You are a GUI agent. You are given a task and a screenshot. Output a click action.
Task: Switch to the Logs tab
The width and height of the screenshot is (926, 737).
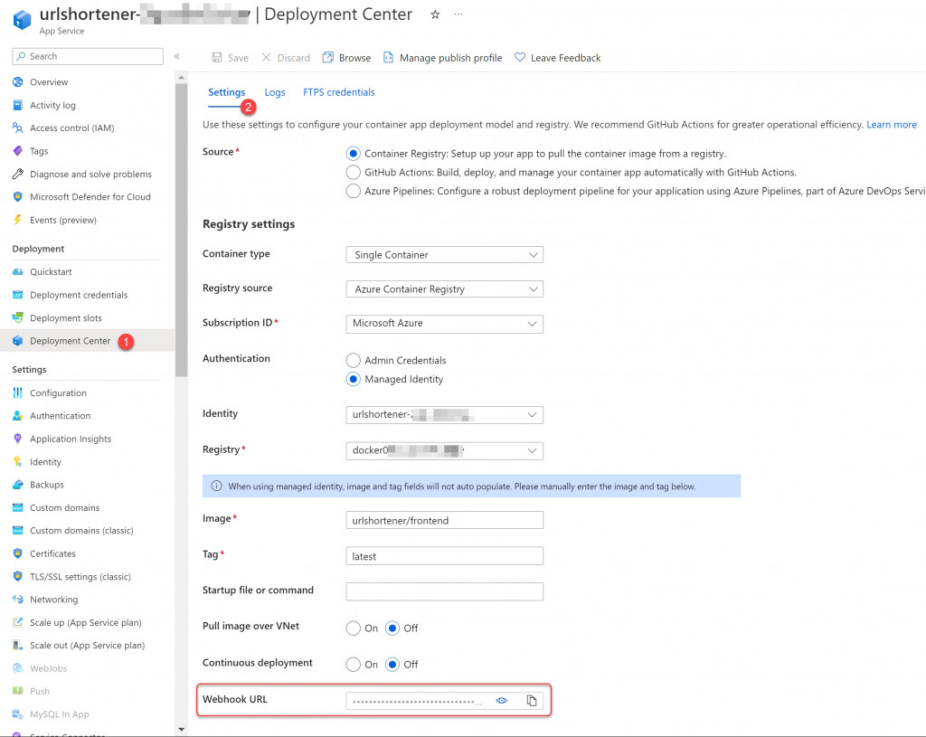coord(275,92)
